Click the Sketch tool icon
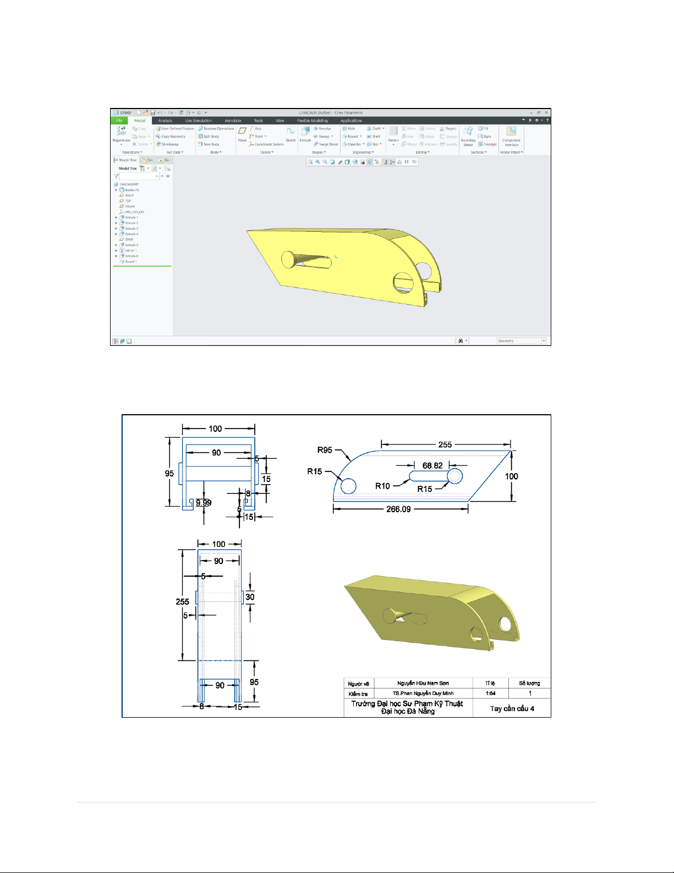The image size is (674, 873). pos(291,133)
